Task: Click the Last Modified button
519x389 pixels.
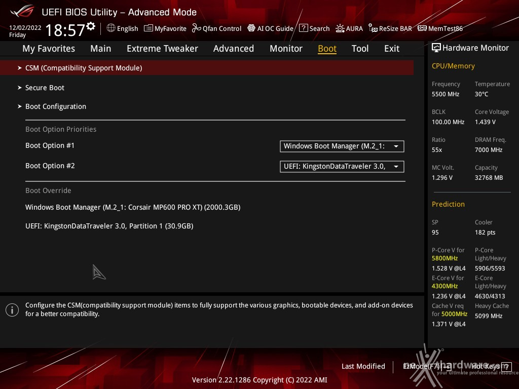Action: coord(363,366)
